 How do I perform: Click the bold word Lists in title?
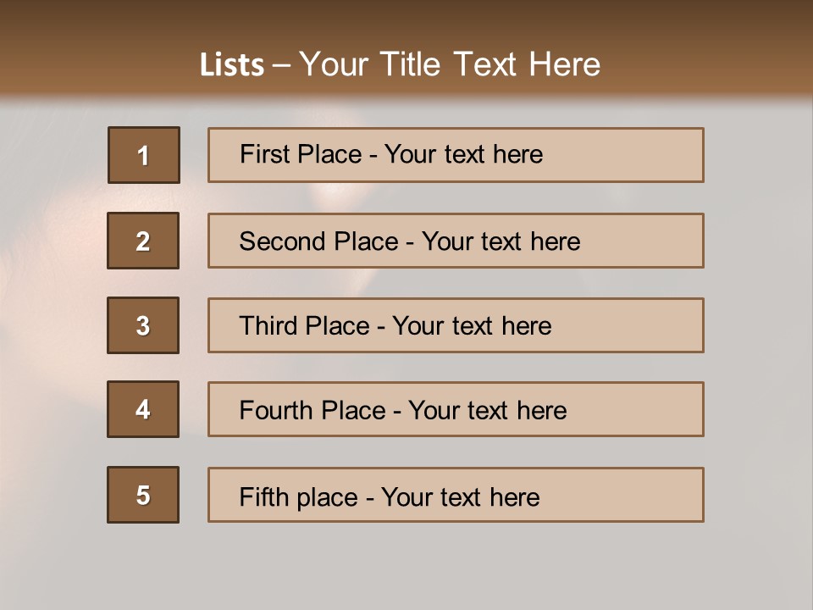click(231, 65)
